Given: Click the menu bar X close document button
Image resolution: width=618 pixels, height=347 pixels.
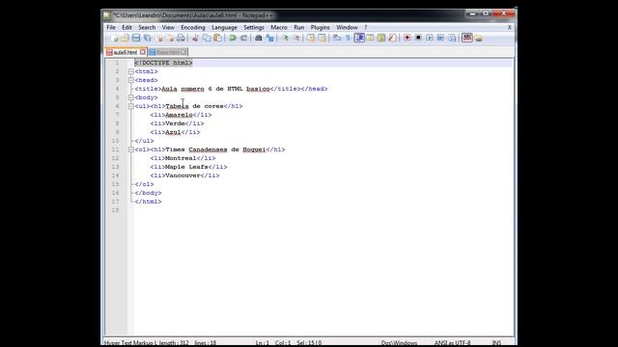Looking at the screenshot, I should pyautogui.click(x=509, y=28).
